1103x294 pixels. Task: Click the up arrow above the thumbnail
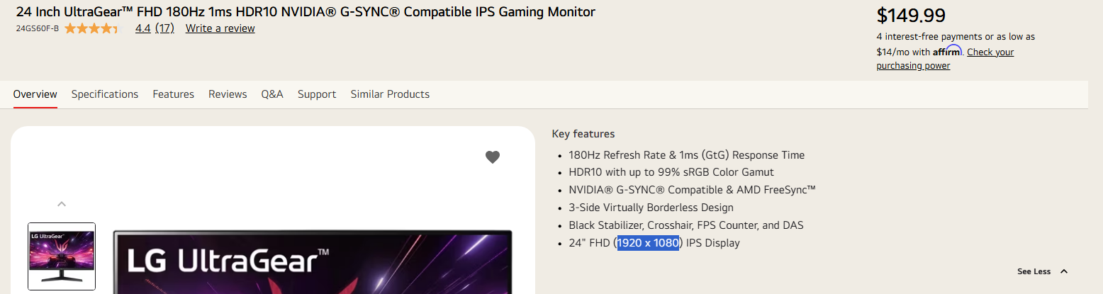pyautogui.click(x=62, y=204)
